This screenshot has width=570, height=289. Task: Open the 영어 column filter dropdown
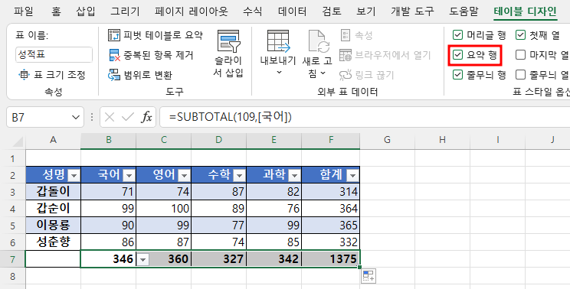click(x=185, y=176)
